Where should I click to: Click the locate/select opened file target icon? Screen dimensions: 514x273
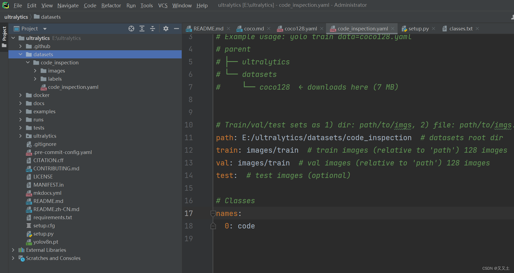(131, 29)
